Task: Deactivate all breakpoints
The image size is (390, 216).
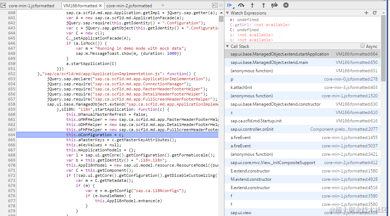Action: 275,5
